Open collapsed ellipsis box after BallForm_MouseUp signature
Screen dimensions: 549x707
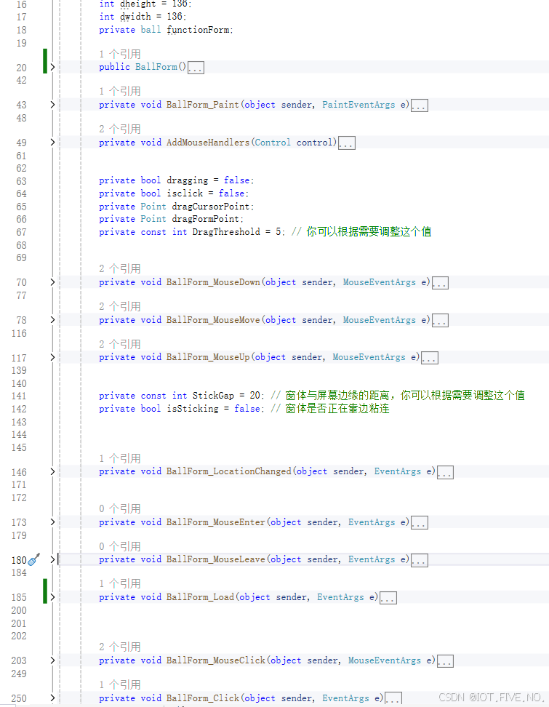coord(430,358)
